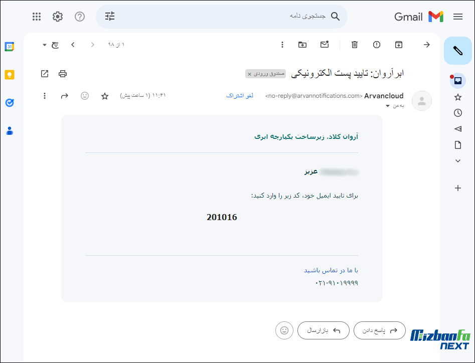Go to older message arrow
The height and width of the screenshot is (363, 475).
coord(73,45)
